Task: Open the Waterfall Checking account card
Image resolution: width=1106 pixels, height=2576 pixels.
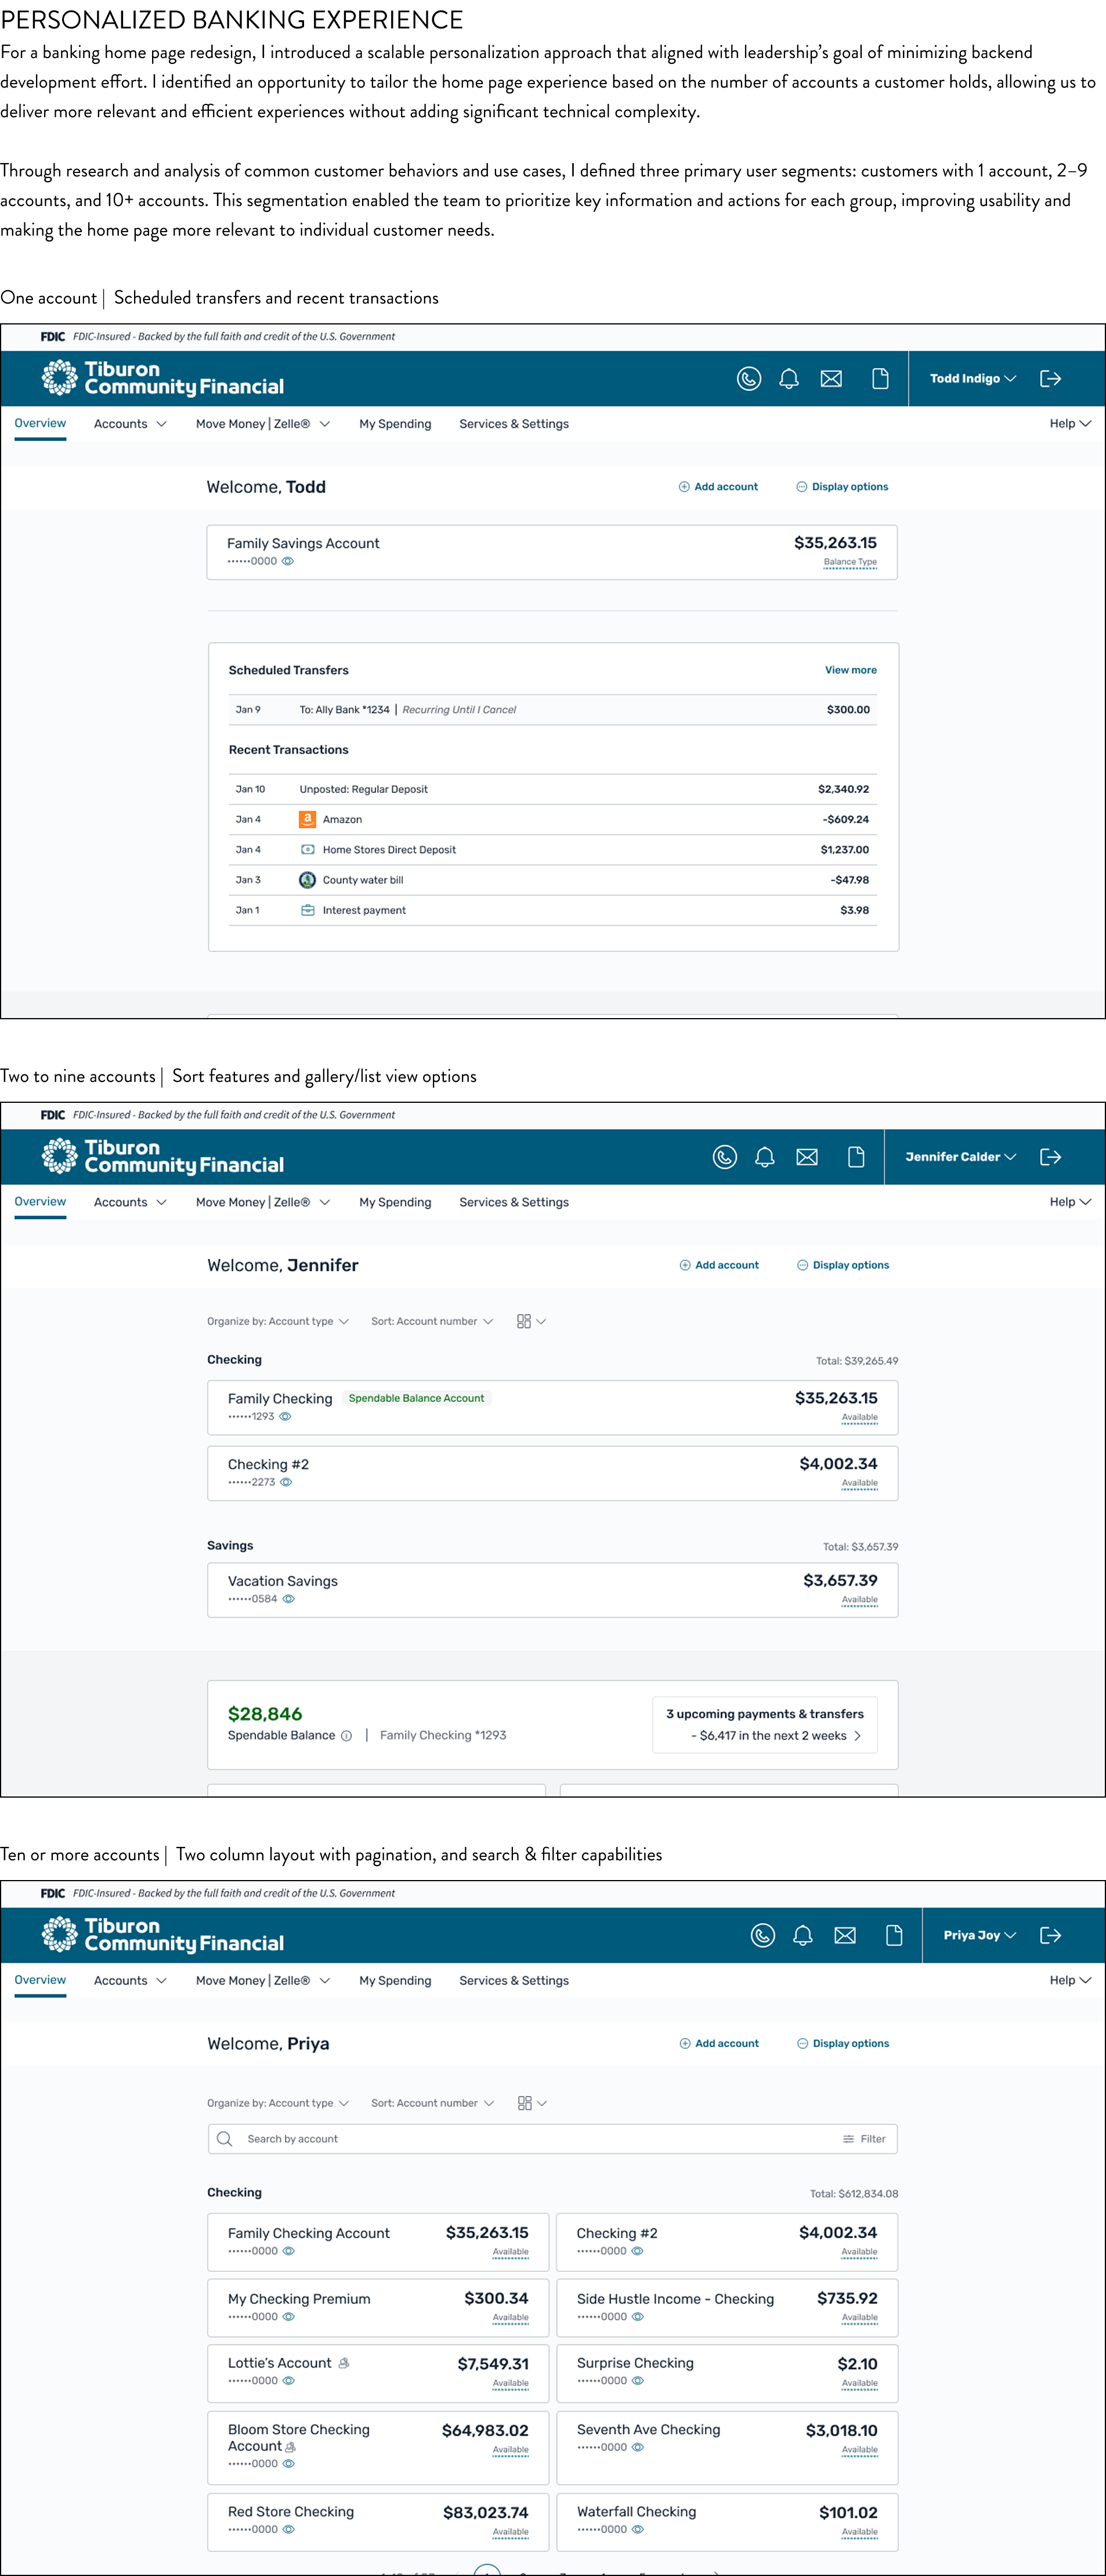Action: click(727, 2522)
